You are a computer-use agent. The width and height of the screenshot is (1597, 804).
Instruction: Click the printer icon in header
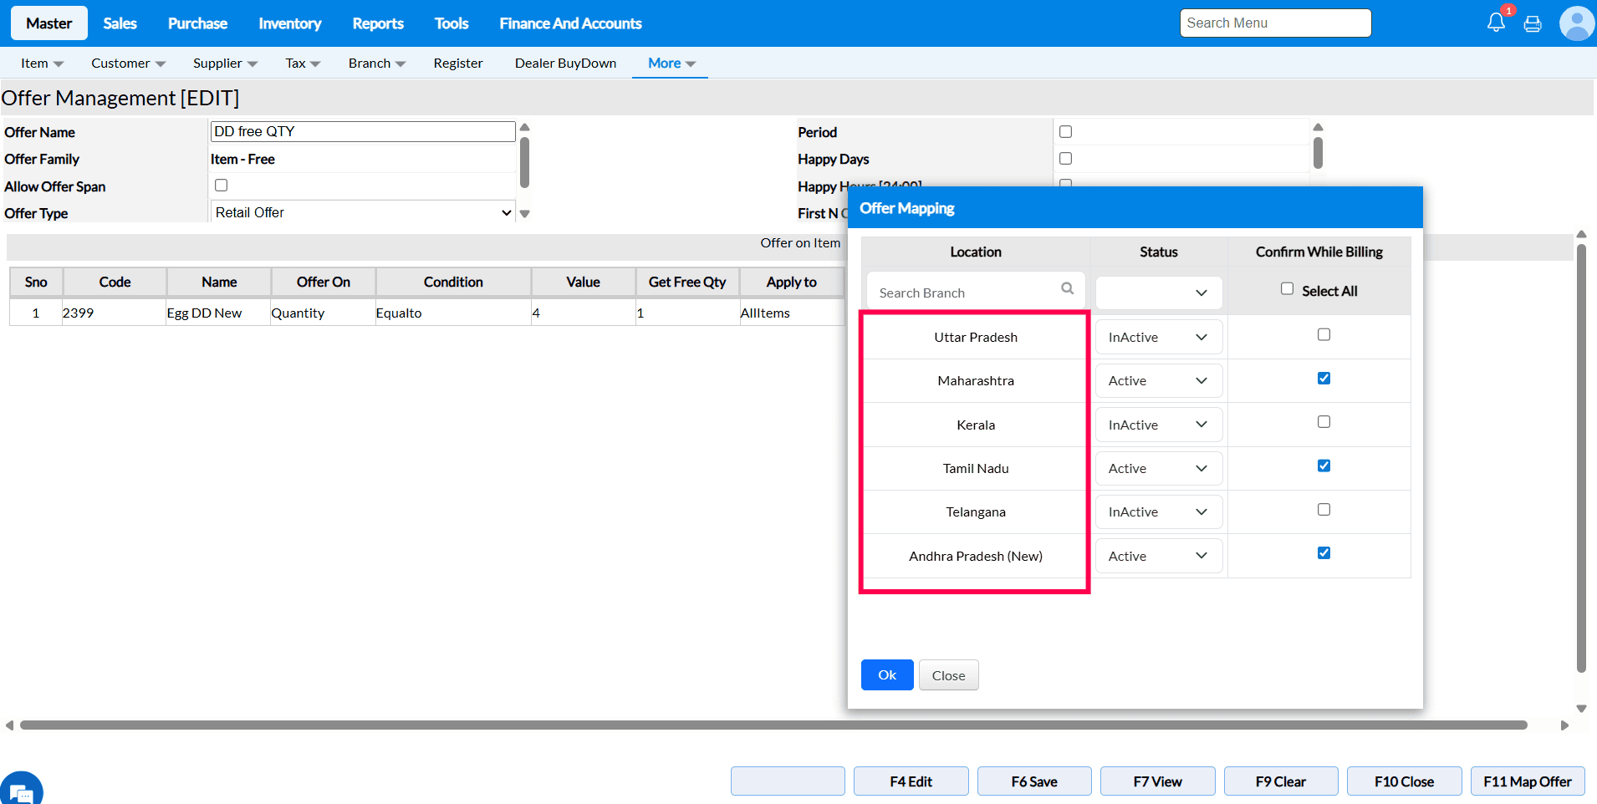coord(1533,24)
